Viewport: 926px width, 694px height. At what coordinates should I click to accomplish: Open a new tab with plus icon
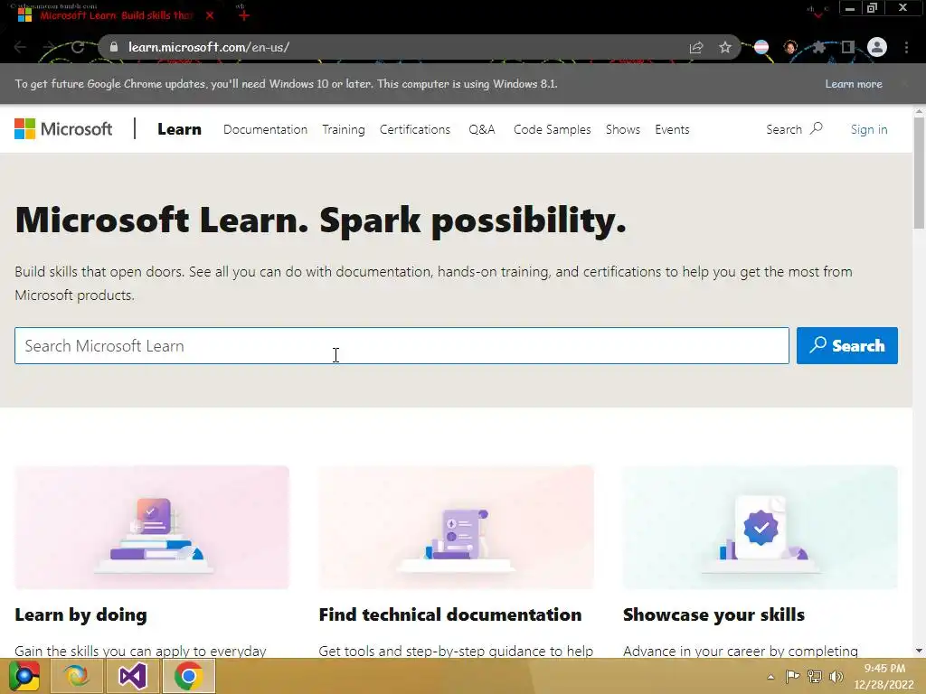244,16
